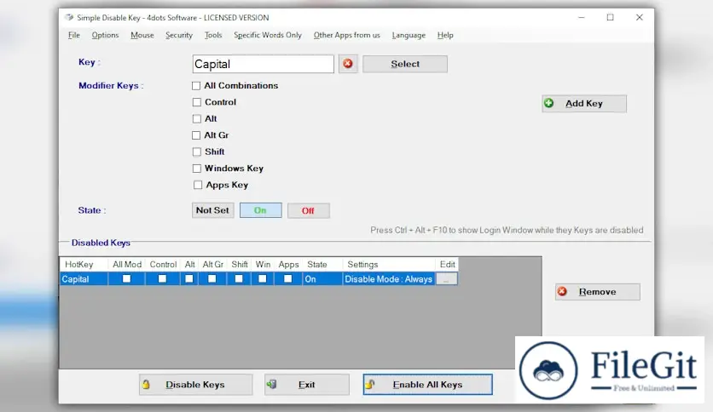The image size is (713, 412).
Task: Enable the Windows Key checkbox
Action: (x=196, y=169)
